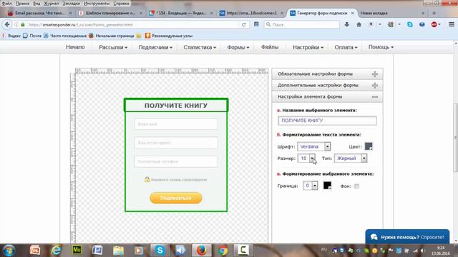
Task: Click the Adblock Plus toolbar icon
Action: 434,25
